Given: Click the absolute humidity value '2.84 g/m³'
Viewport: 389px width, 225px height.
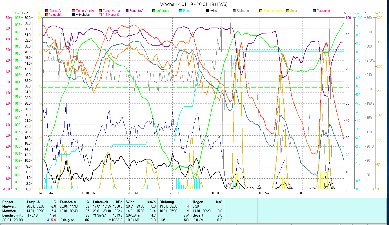Looking at the screenshot, I should [x=67, y=220].
